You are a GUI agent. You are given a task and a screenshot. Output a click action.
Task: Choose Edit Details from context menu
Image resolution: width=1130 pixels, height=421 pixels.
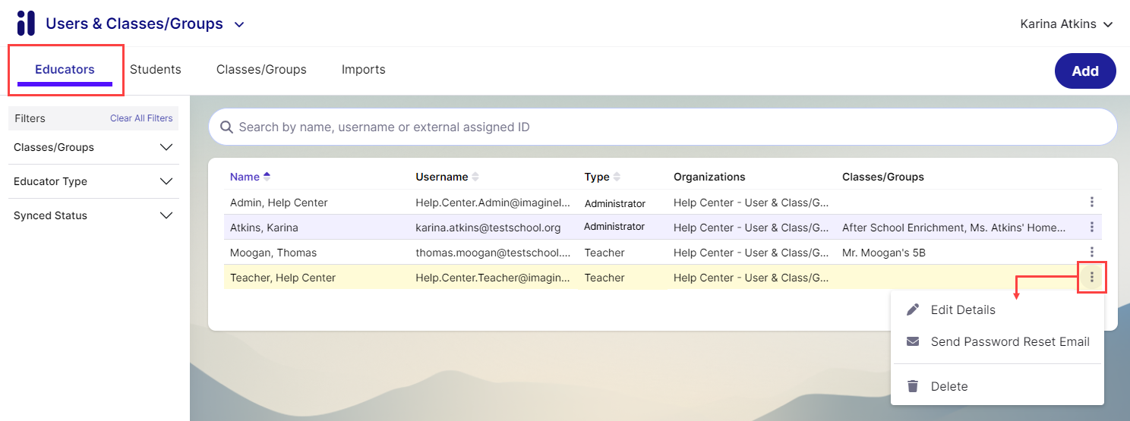(x=962, y=309)
